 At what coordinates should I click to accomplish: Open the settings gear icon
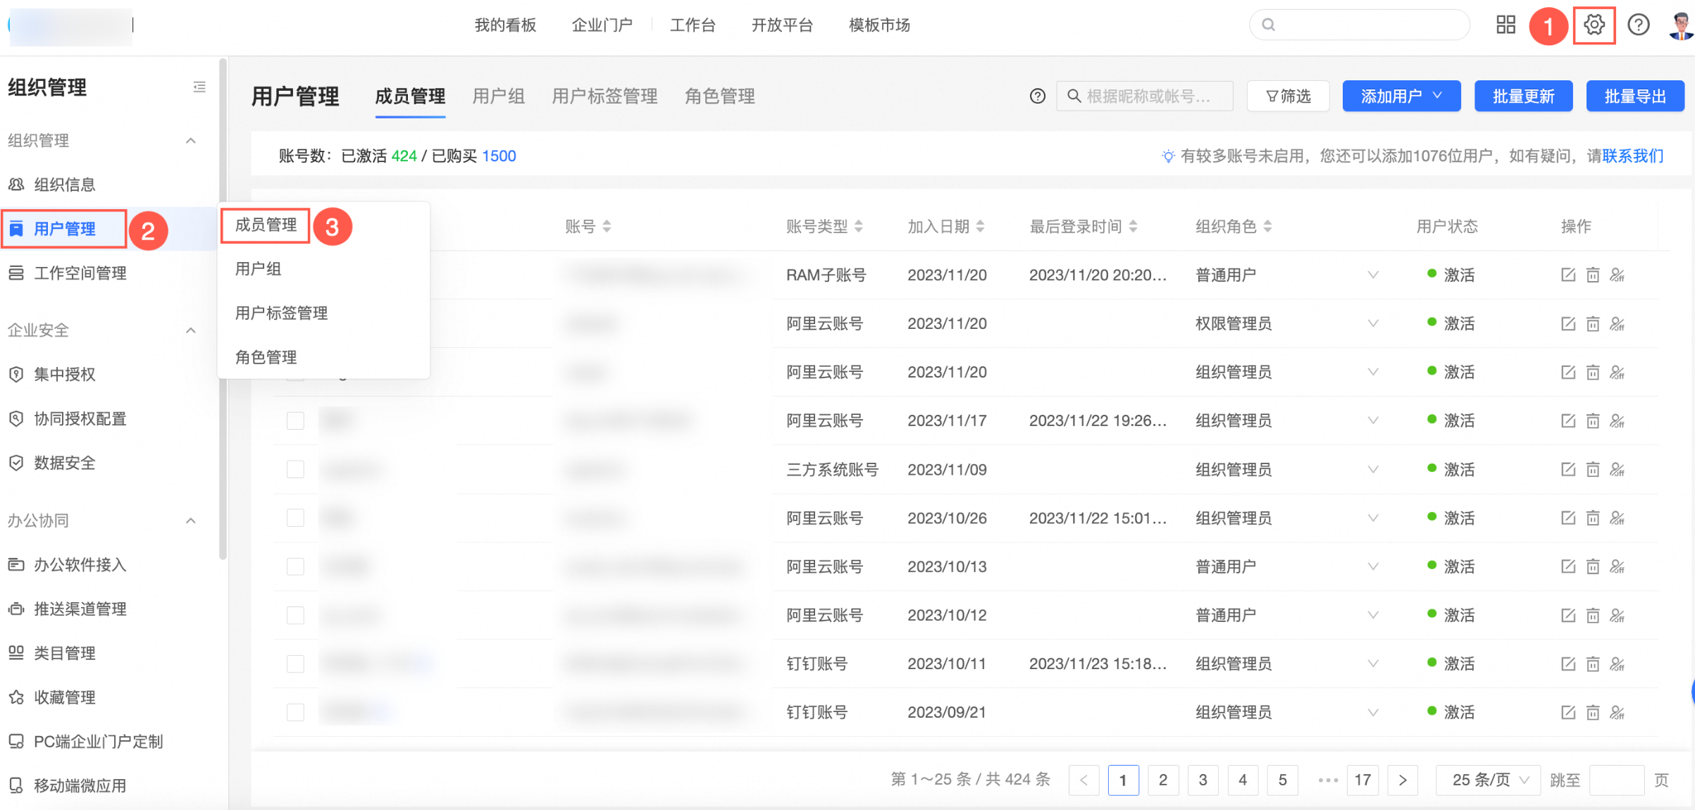1594,25
